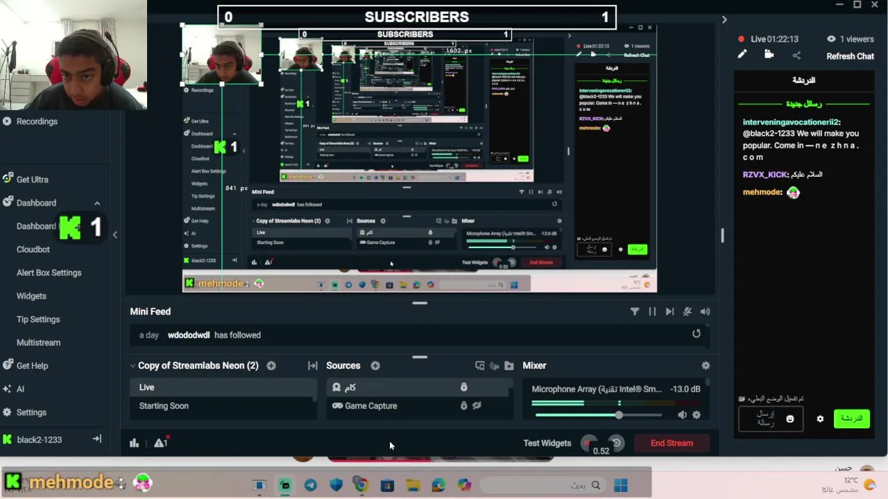The image size is (888, 499).
Task: Click the green الدردشة send button
Action: 851,419
